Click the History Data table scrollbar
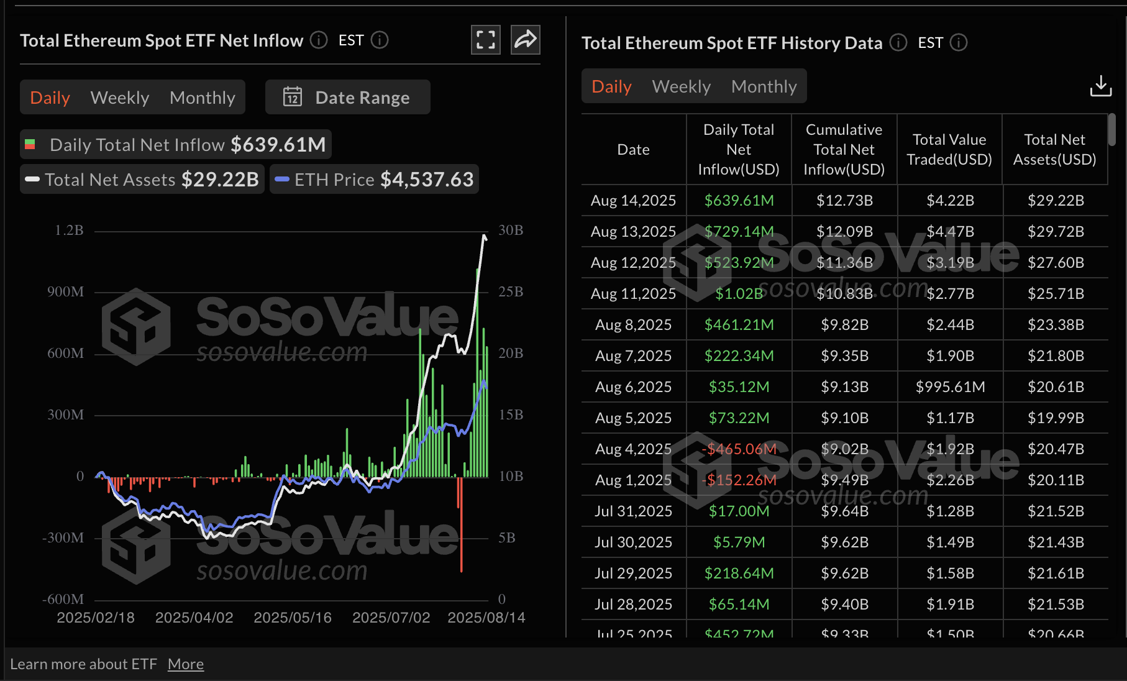The width and height of the screenshot is (1127, 681). click(1112, 130)
